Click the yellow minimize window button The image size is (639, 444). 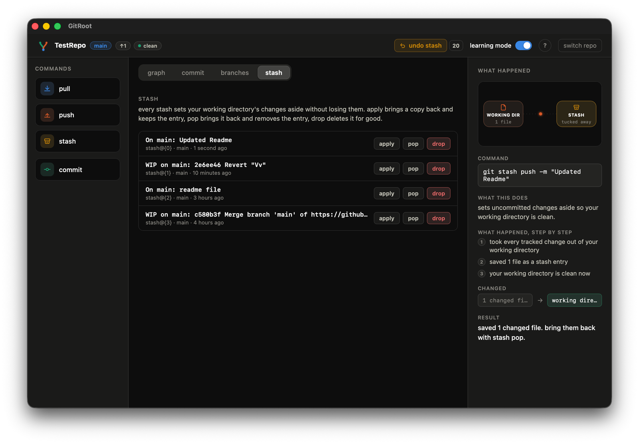(46, 26)
